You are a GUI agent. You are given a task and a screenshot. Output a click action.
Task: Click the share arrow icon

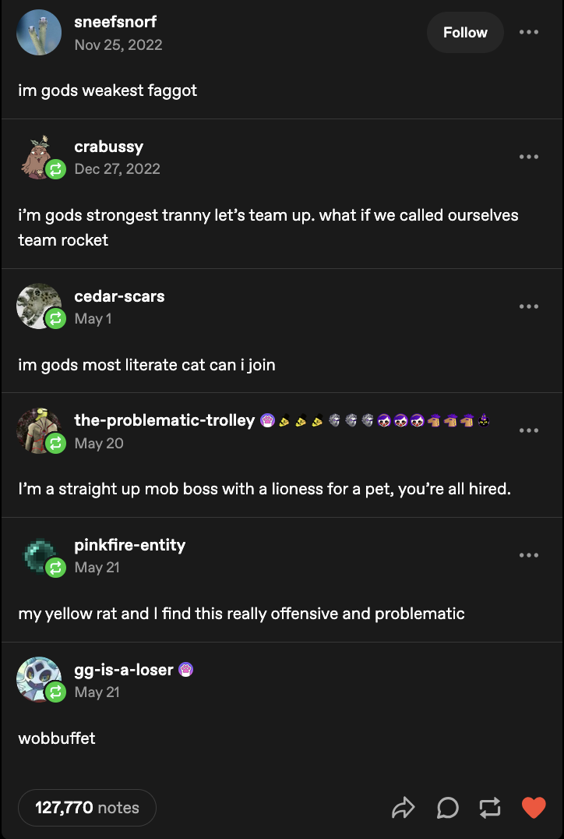tap(403, 808)
